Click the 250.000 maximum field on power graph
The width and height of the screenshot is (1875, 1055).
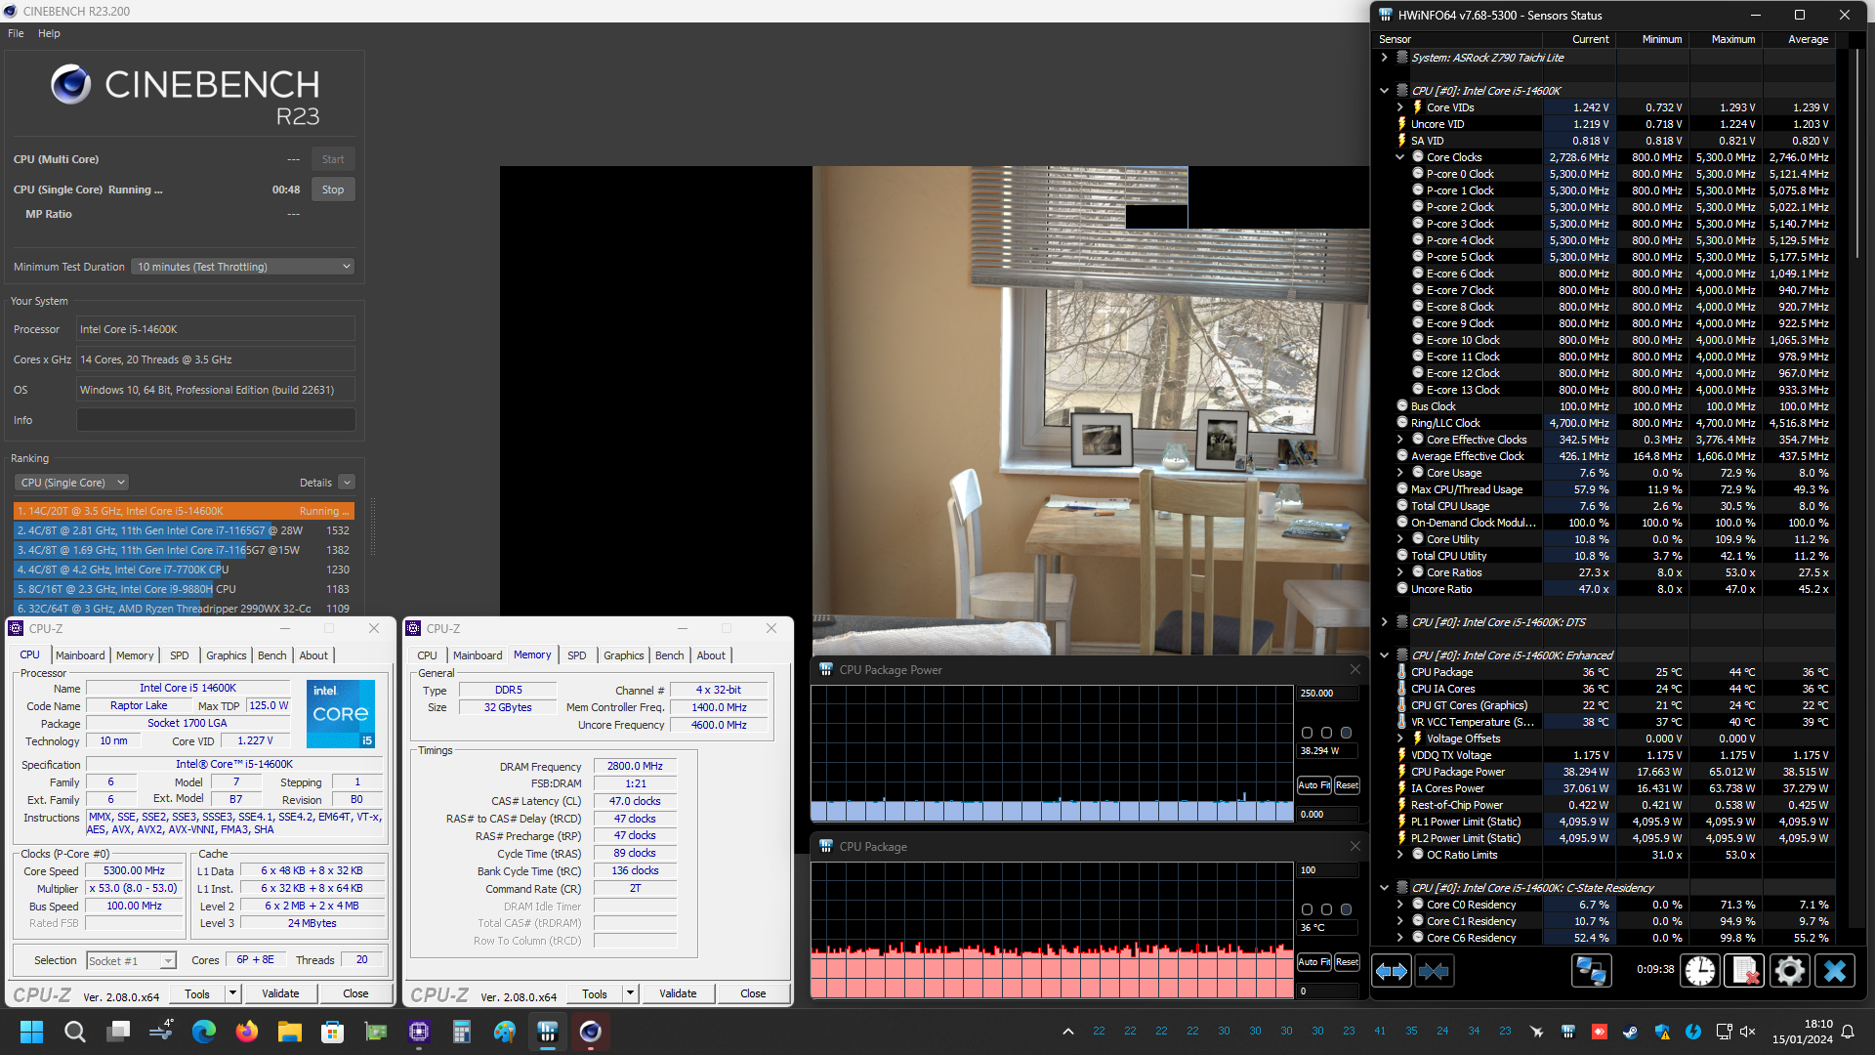coord(1327,694)
